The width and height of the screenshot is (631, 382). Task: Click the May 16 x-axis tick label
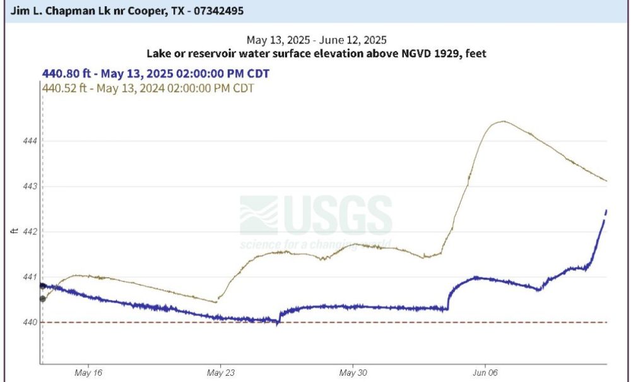88,373
